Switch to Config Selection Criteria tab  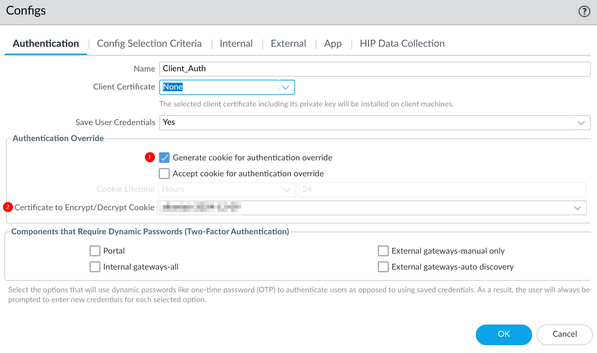pos(149,44)
